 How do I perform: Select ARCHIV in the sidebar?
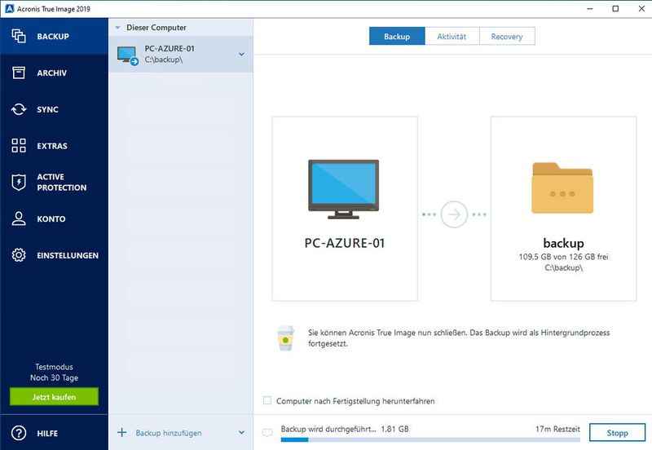point(54,73)
